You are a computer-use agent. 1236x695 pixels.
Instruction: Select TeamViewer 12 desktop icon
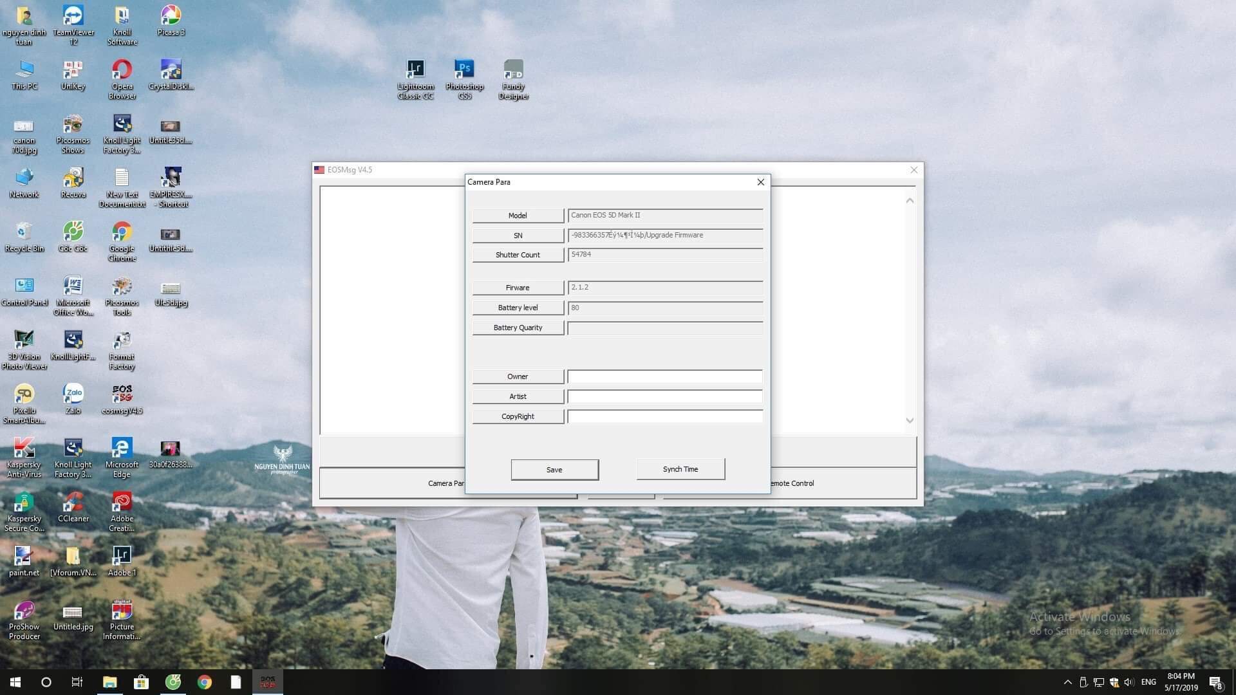[73, 16]
